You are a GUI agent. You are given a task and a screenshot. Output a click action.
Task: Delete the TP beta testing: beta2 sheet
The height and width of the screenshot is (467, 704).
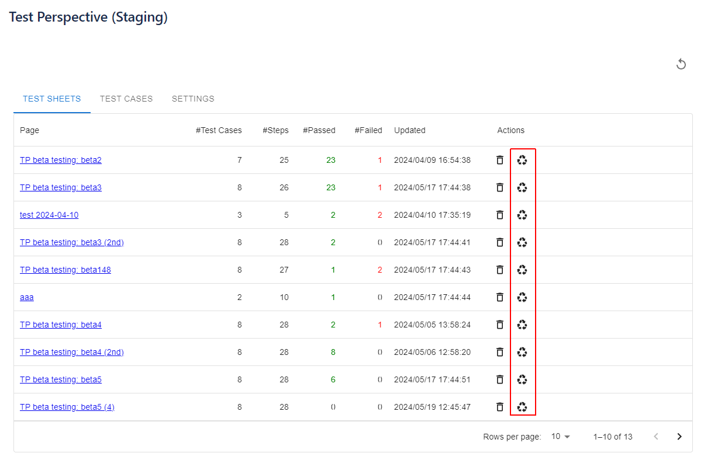499,160
